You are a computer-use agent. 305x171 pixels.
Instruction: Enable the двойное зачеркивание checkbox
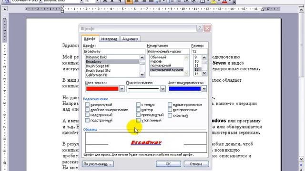click(87, 110)
